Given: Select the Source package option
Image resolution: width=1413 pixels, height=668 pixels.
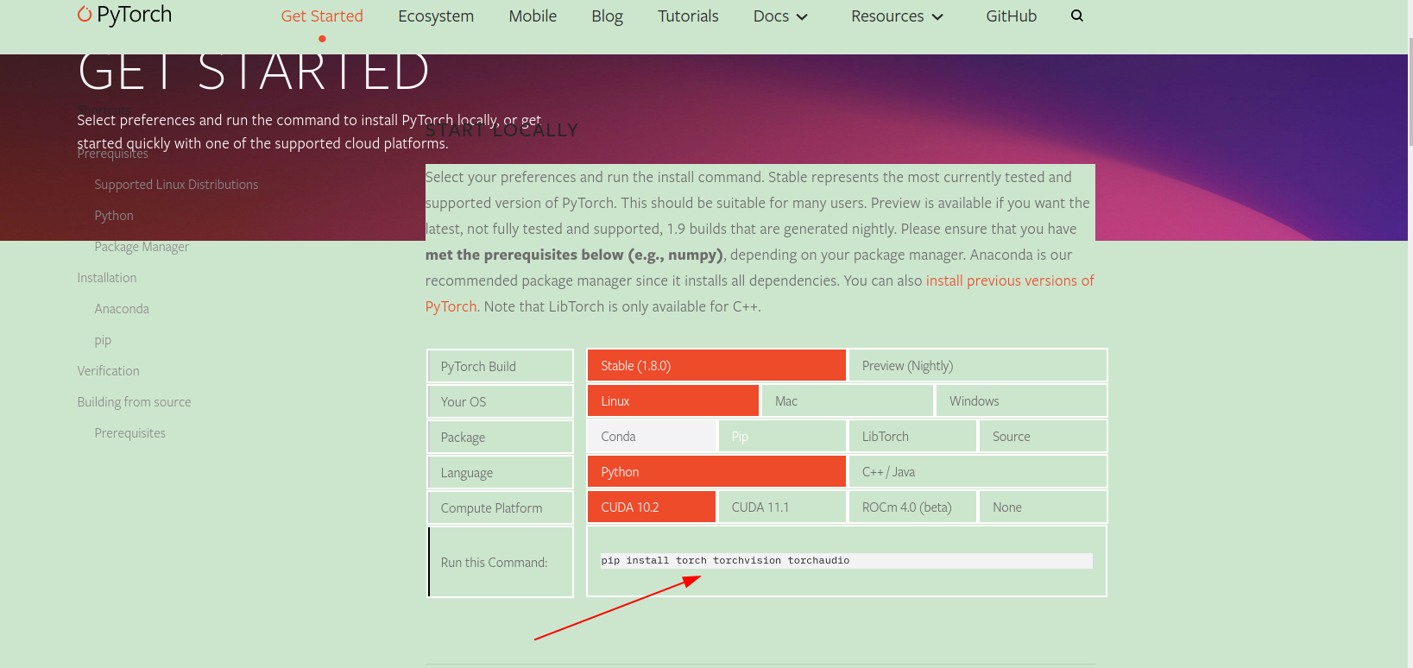Looking at the screenshot, I should pyautogui.click(x=1043, y=436).
